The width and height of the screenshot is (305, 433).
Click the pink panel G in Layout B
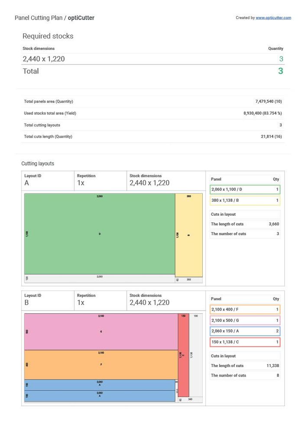101,331
